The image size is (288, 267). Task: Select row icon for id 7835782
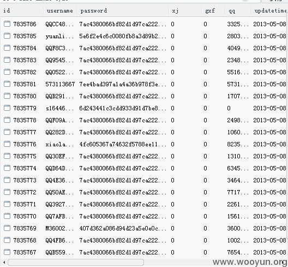(x=7, y=72)
